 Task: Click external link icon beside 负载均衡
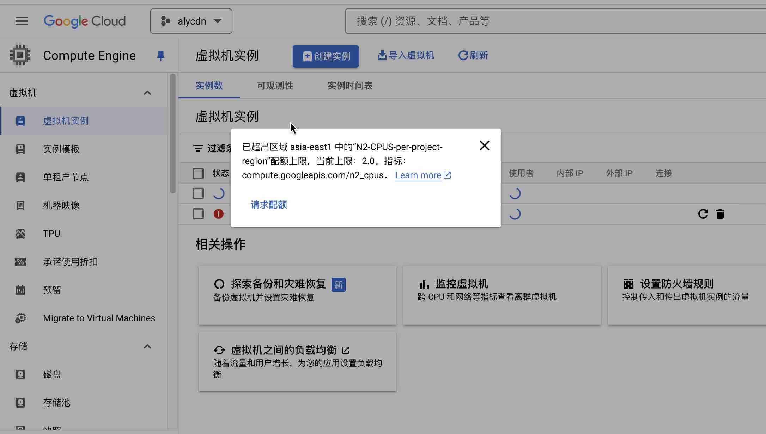click(x=346, y=350)
